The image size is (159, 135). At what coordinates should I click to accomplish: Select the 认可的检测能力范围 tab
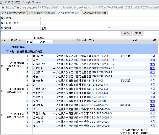(x=69, y=13)
